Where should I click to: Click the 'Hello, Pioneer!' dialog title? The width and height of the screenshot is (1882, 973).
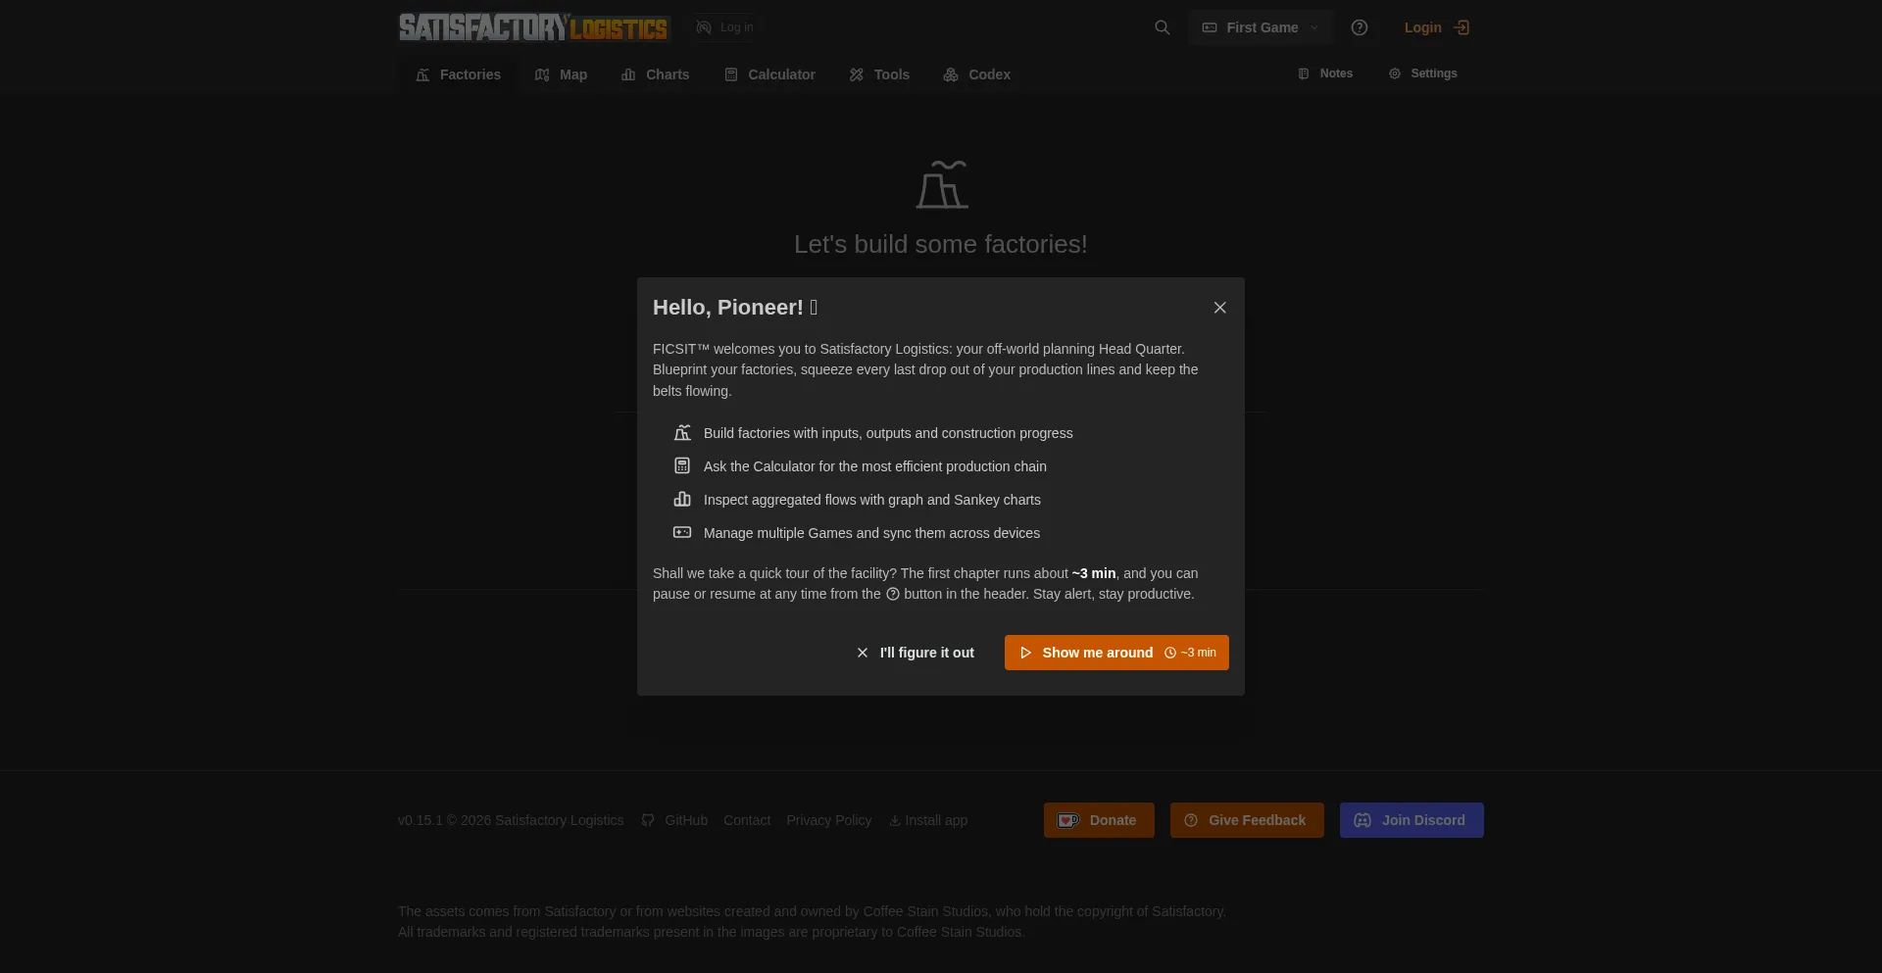735,308
